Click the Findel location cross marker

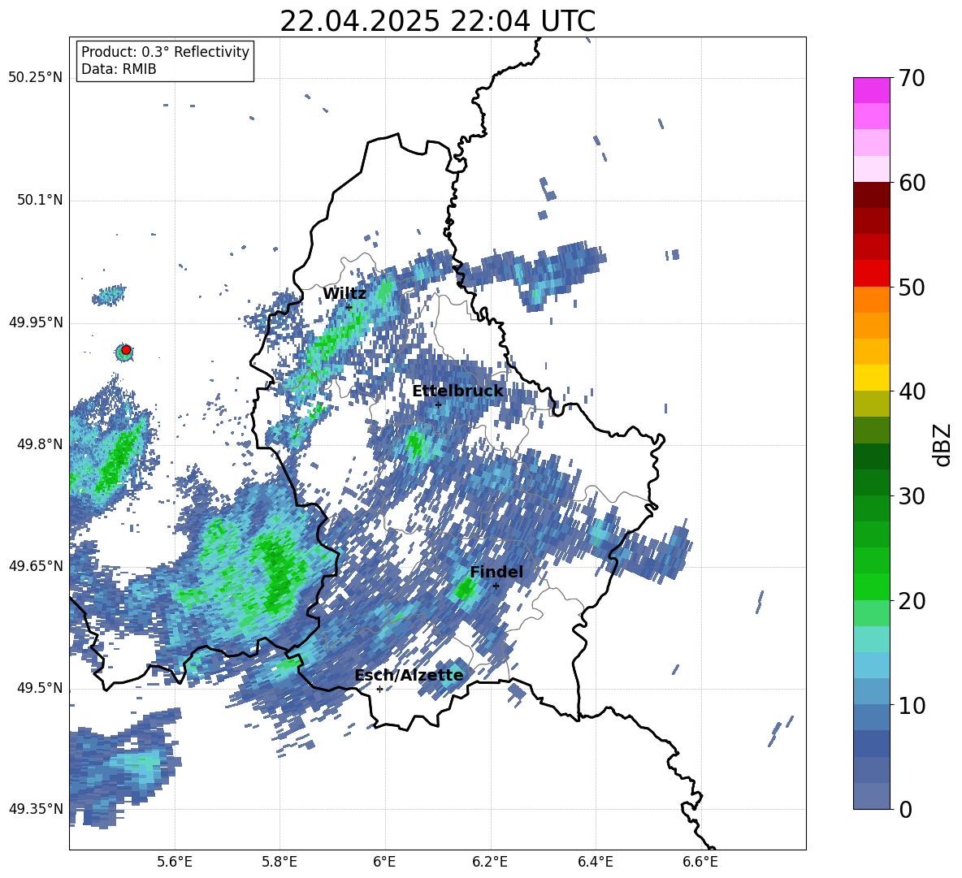(496, 586)
